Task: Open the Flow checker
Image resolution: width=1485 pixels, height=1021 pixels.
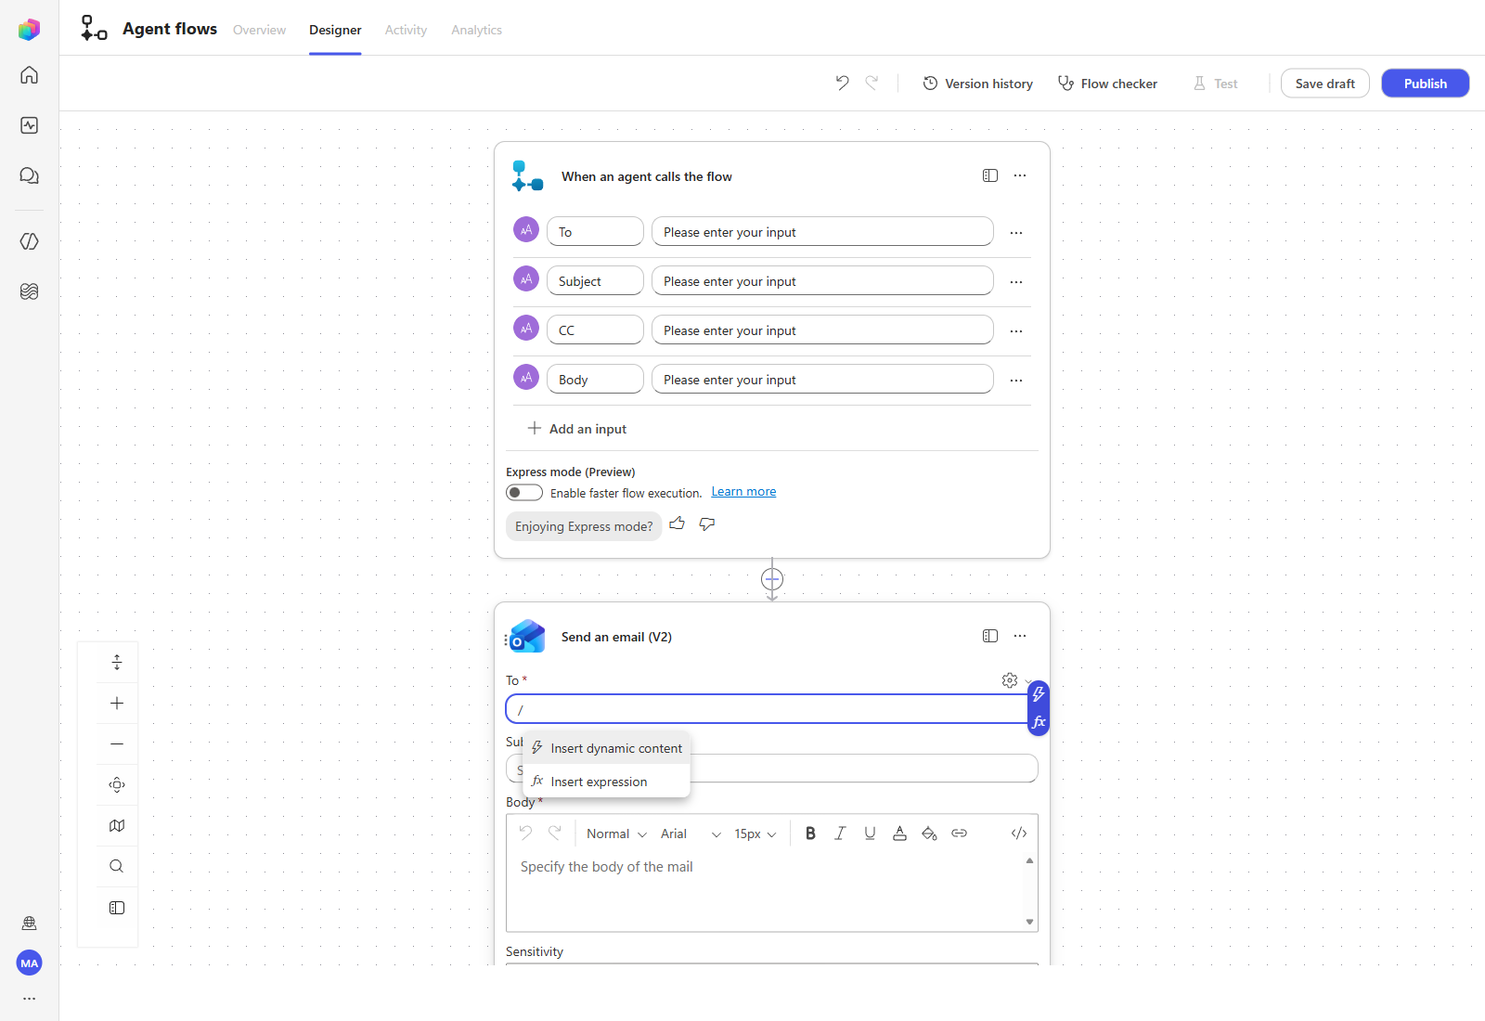Action: click(1107, 84)
